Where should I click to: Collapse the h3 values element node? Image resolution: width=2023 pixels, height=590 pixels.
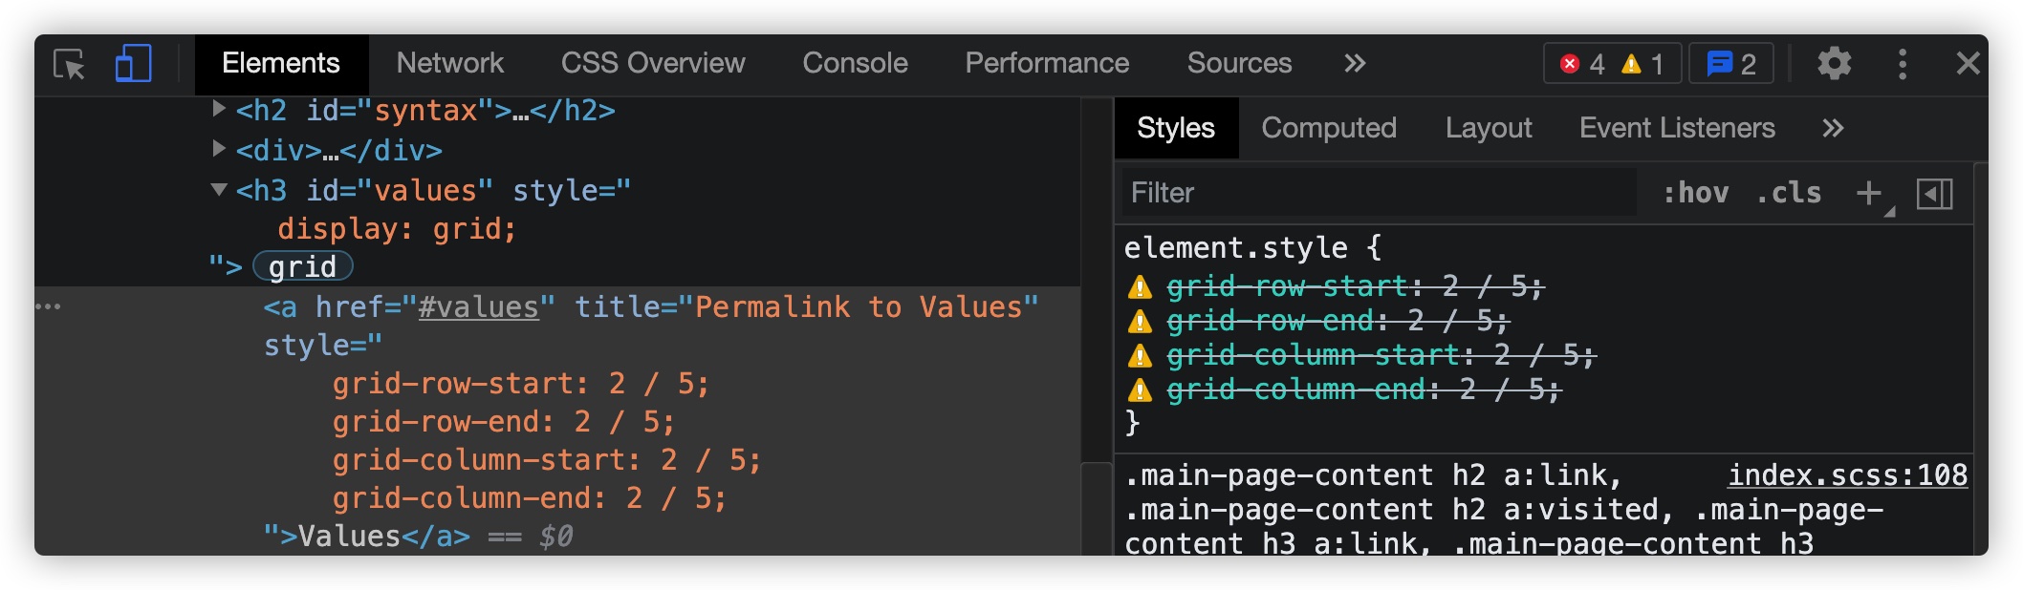click(219, 189)
